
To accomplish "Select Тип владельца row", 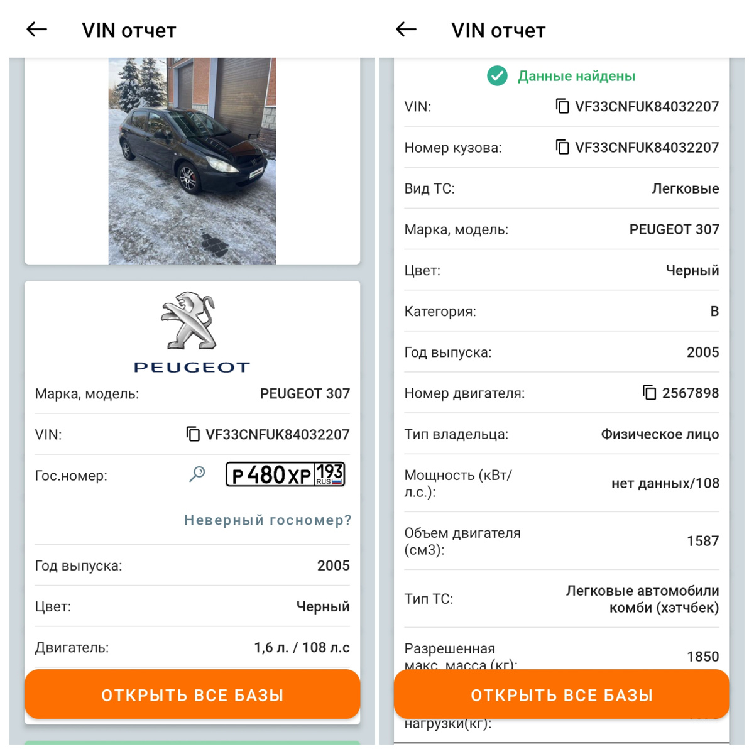I will pyautogui.click(x=562, y=434).
